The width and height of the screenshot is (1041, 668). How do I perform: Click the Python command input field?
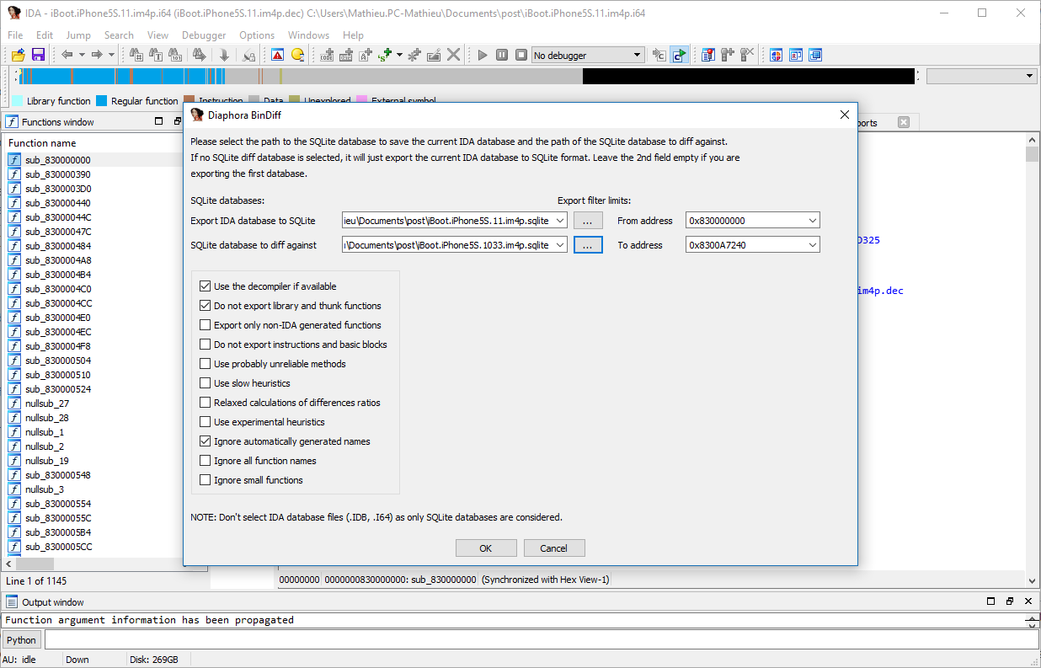539,640
